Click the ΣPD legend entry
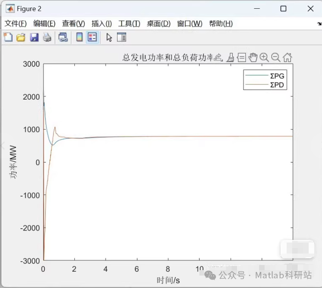 pyautogui.click(x=265, y=85)
